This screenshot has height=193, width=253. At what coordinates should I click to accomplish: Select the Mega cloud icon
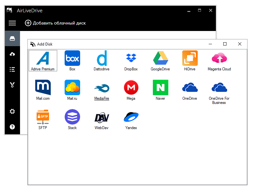click(x=131, y=88)
